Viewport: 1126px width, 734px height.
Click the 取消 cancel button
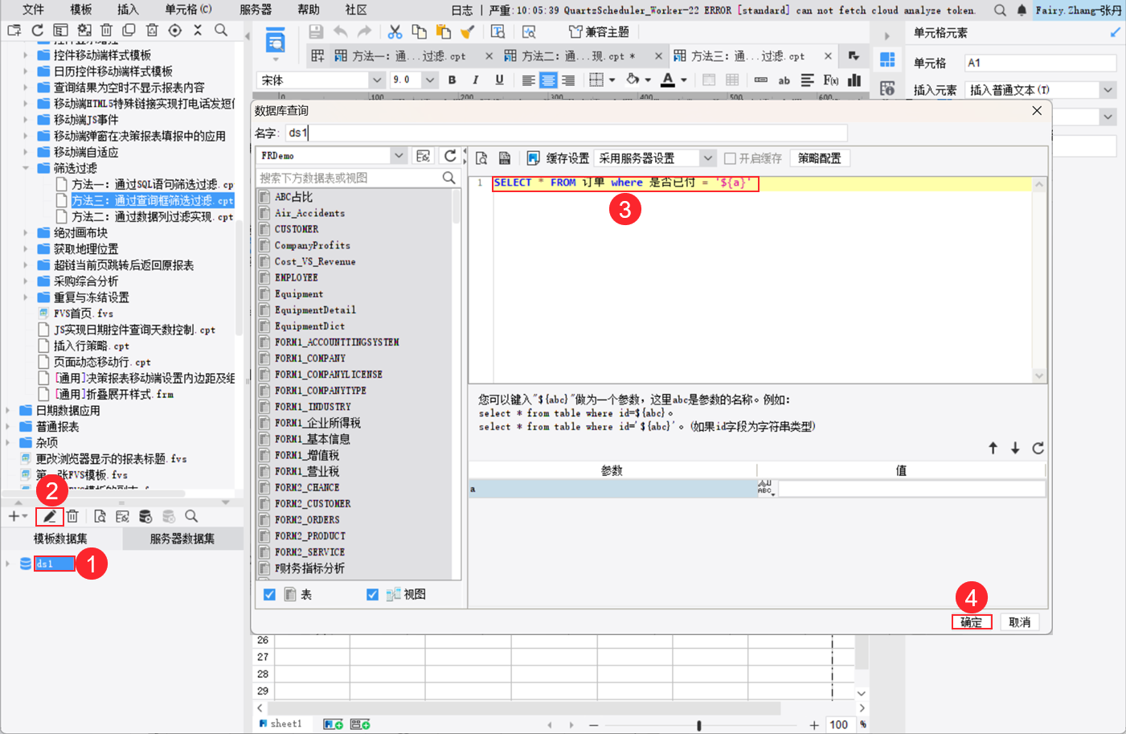1019,622
